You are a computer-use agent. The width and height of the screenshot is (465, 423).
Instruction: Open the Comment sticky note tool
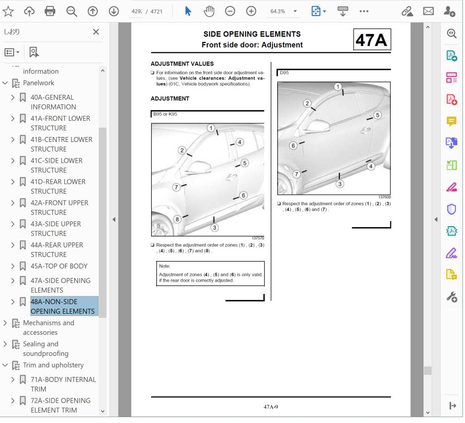[x=451, y=122]
